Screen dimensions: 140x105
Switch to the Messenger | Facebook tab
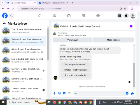(21, 3)
